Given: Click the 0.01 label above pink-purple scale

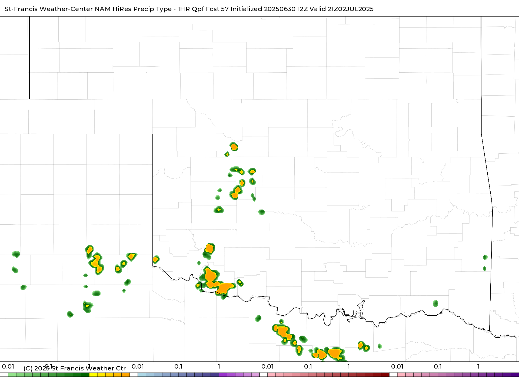Looking at the screenshot, I should tap(397, 366).
